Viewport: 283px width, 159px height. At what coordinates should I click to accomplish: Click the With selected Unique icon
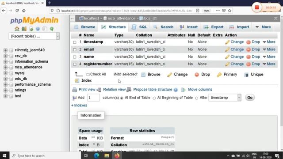246,75
